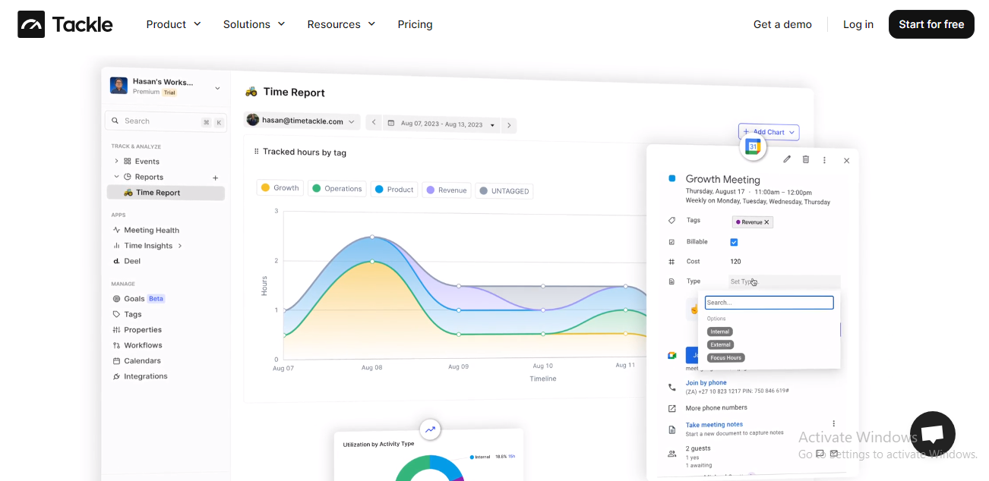Open the hasan@timetackle.com user dropdown
989x481 pixels.
click(302, 121)
